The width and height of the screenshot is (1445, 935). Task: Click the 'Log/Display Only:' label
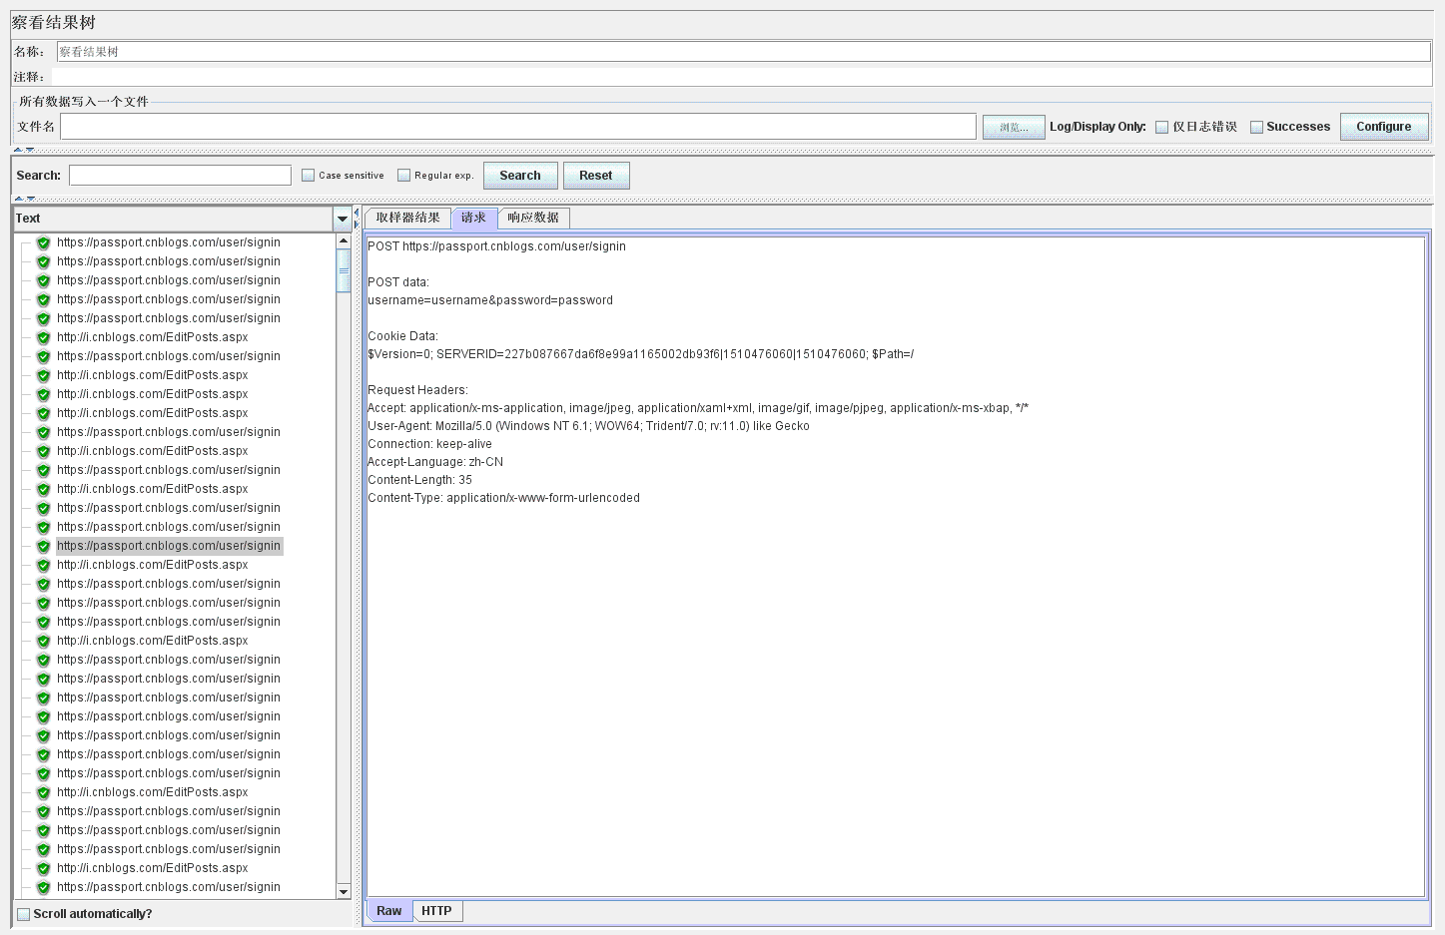1097,127
